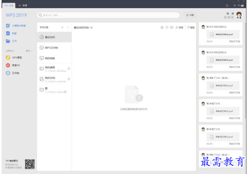
Task: Click the title bar skin icon
Action: (x=227, y=5)
